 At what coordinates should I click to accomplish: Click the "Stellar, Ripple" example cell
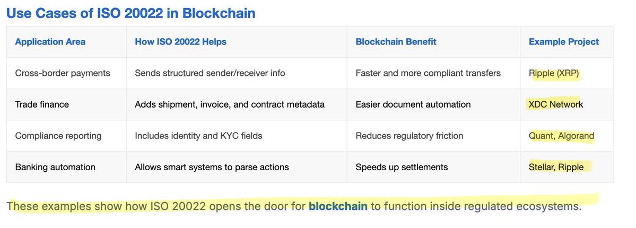click(x=556, y=167)
